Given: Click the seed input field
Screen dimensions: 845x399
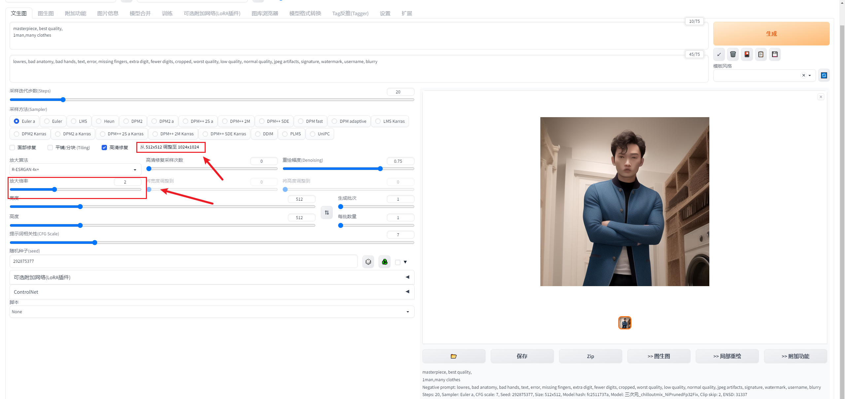Looking at the screenshot, I should (x=184, y=261).
